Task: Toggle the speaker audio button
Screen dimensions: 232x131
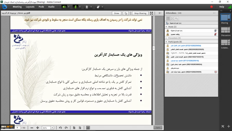Action: (64, 7)
